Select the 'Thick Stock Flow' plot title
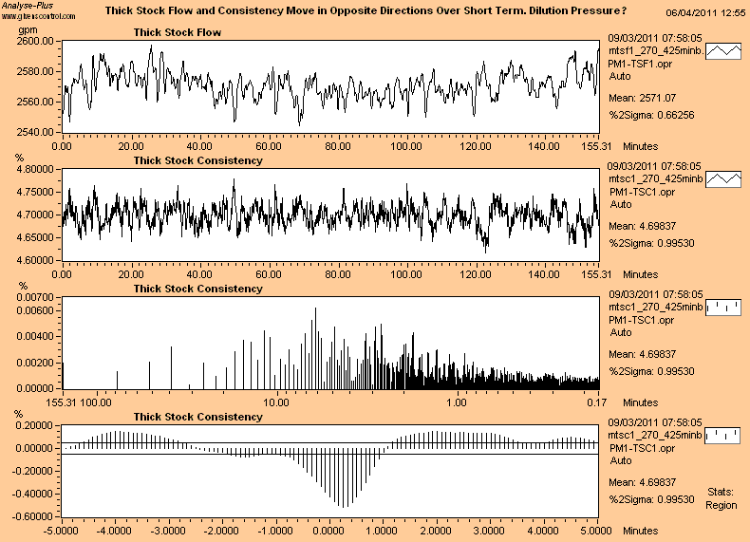 coord(178,32)
